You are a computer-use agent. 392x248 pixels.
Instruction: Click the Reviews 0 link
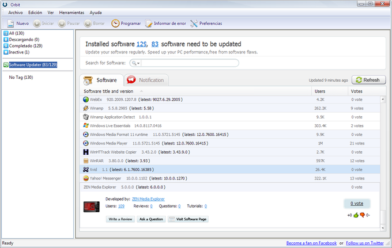pyautogui.click(x=151, y=206)
